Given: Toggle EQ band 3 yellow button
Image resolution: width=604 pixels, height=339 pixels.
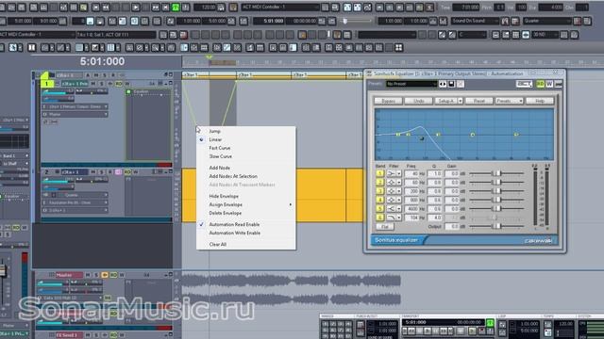Looking at the screenshot, I should point(379,191).
